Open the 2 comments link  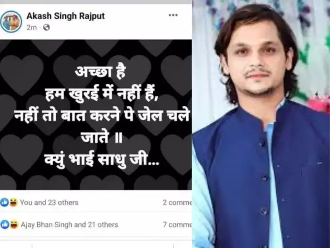[x=177, y=203]
